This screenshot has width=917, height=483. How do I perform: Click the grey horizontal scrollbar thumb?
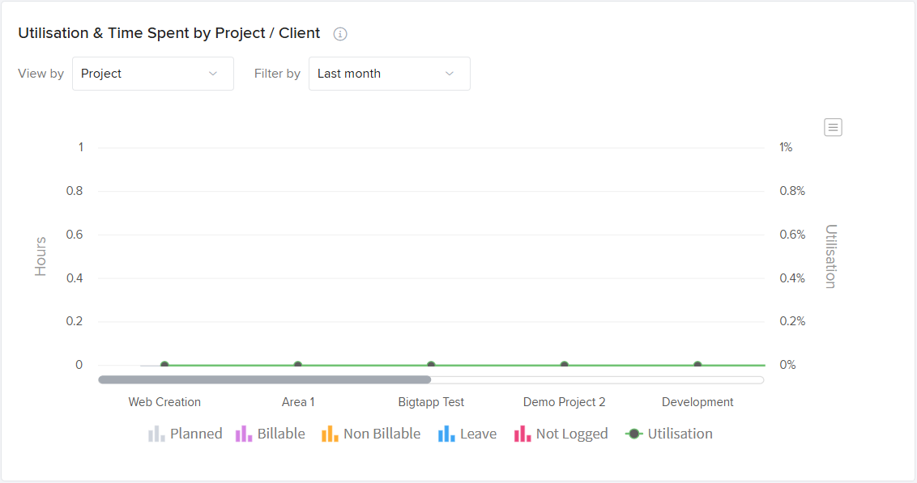(265, 379)
